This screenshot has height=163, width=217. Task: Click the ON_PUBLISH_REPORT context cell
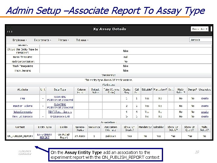20,136
